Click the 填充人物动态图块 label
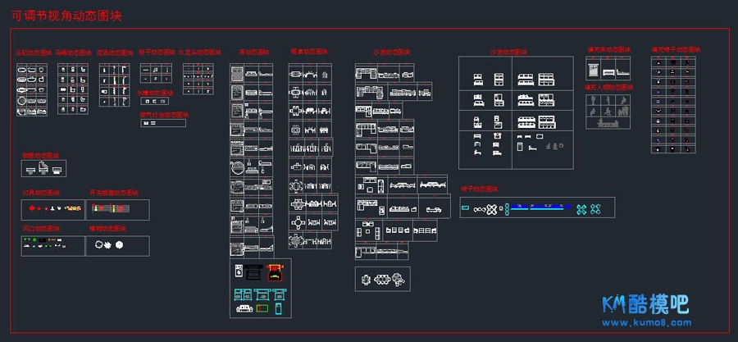This screenshot has width=738, height=342. coord(605,86)
